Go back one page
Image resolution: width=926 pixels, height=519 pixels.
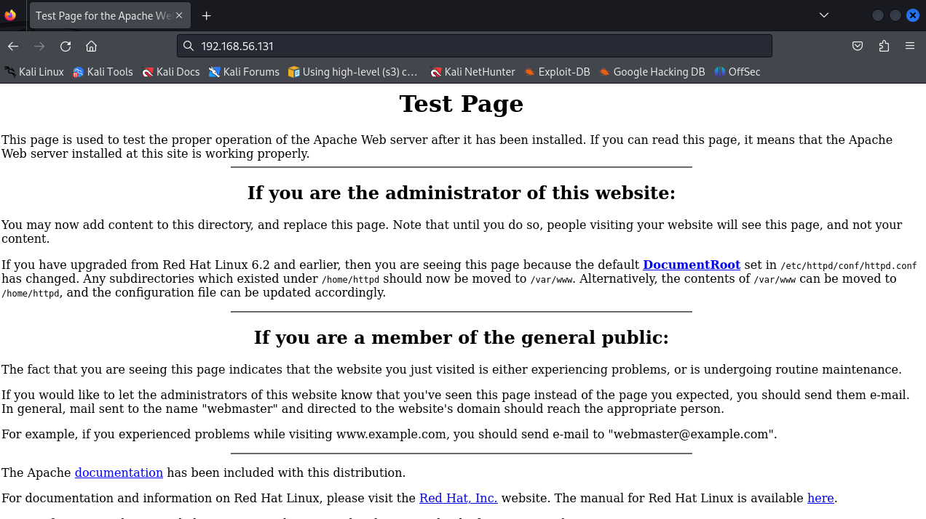[13, 46]
